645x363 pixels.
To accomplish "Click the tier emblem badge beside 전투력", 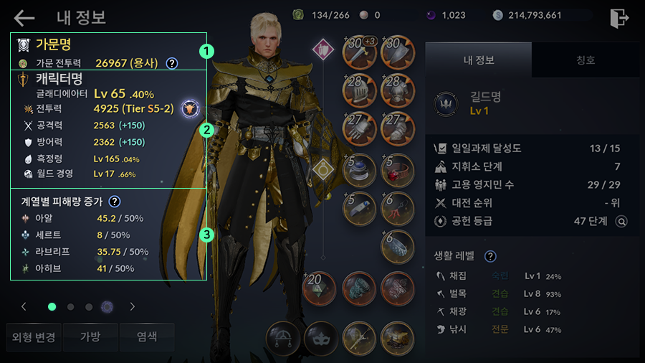I will coord(190,109).
